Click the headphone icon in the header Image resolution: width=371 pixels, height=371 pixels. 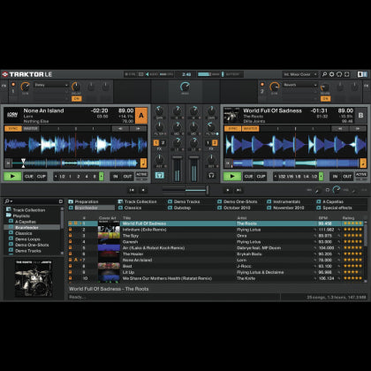coord(339,74)
